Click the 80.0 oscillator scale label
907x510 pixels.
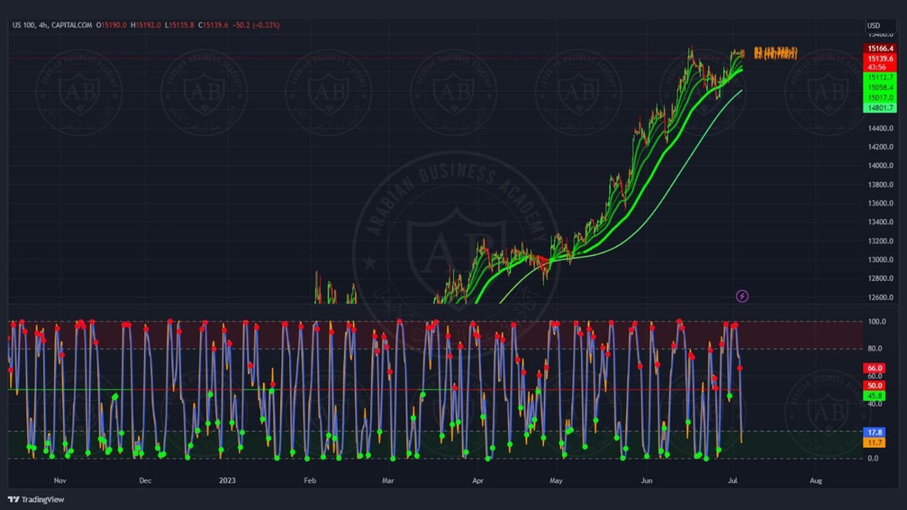point(874,349)
